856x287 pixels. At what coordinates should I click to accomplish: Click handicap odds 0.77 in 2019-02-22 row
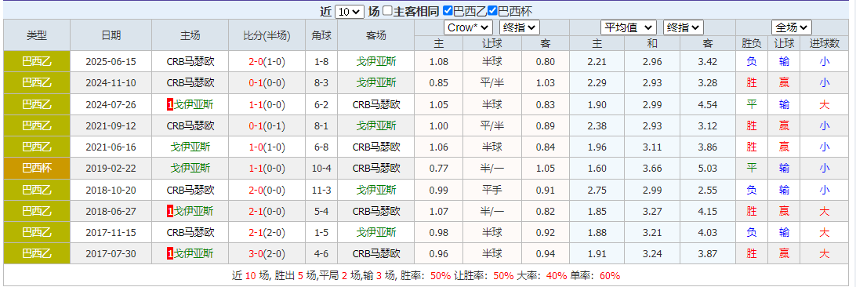click(439, 168)
